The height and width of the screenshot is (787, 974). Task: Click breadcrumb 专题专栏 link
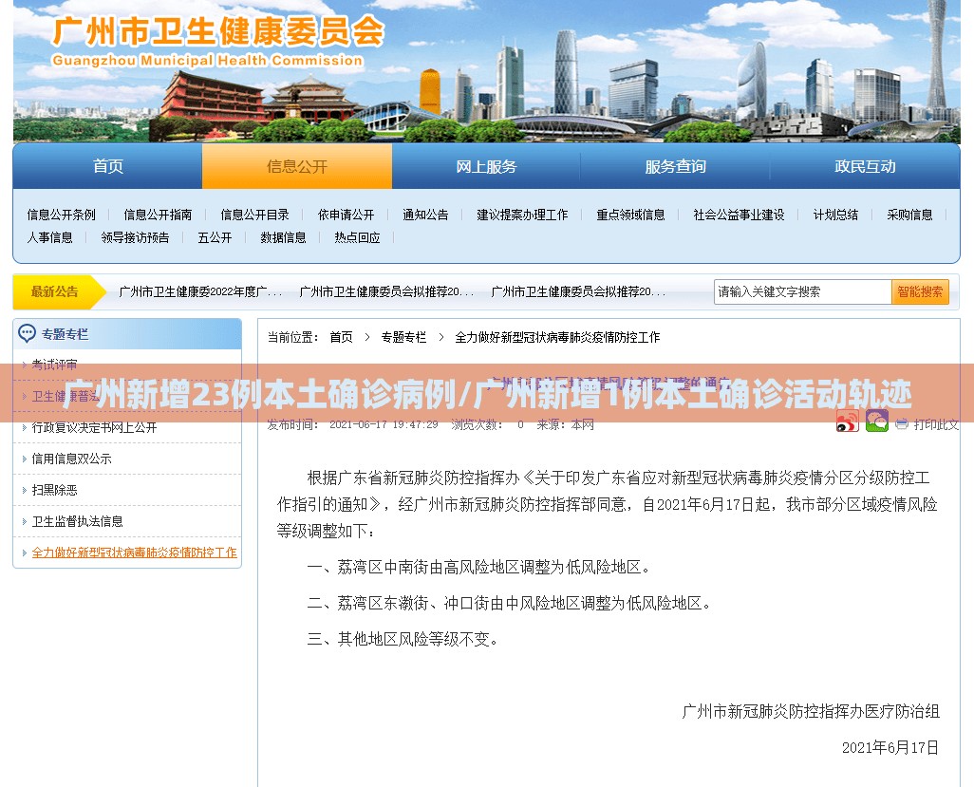point(403,337)
